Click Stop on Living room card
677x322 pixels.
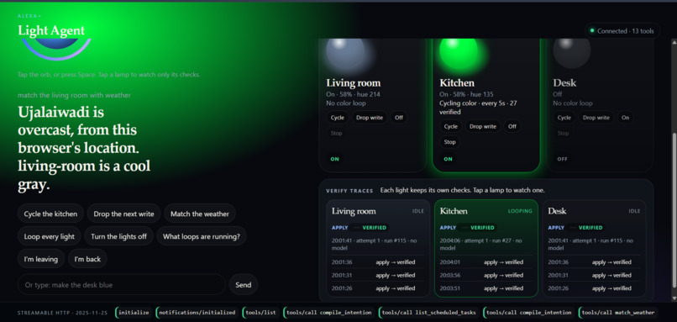336,133
